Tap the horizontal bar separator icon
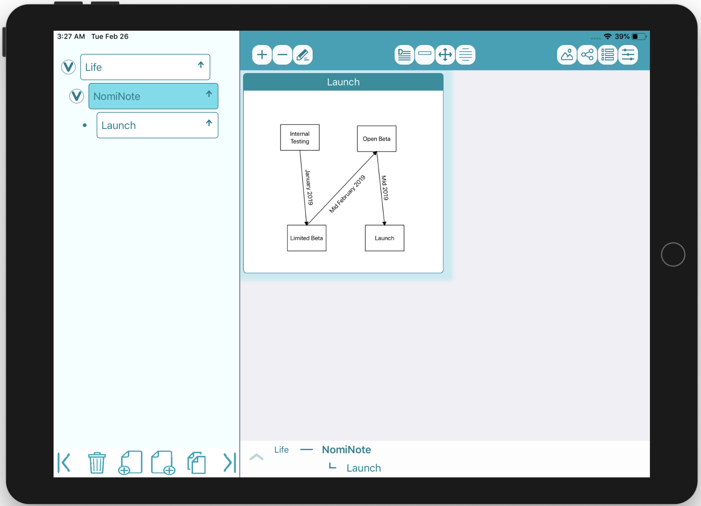The height and width of the screenshot is (506, 701). [425, 55]
